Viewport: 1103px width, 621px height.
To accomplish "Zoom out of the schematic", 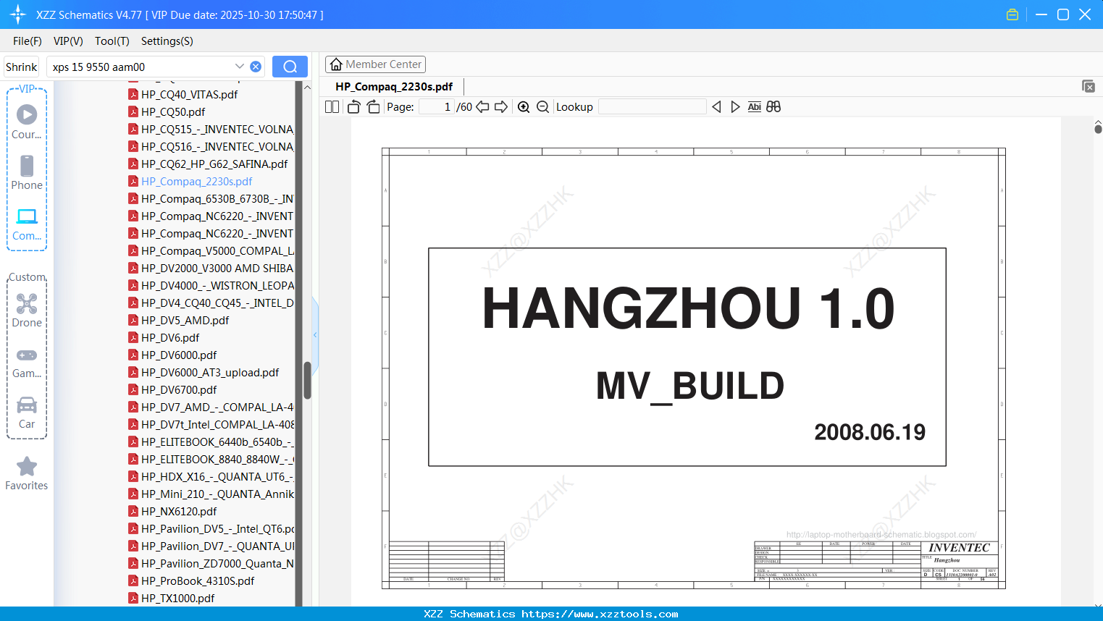I will click(x=542, y=106).
